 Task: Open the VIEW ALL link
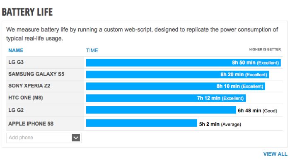click(x=275, y=154)
